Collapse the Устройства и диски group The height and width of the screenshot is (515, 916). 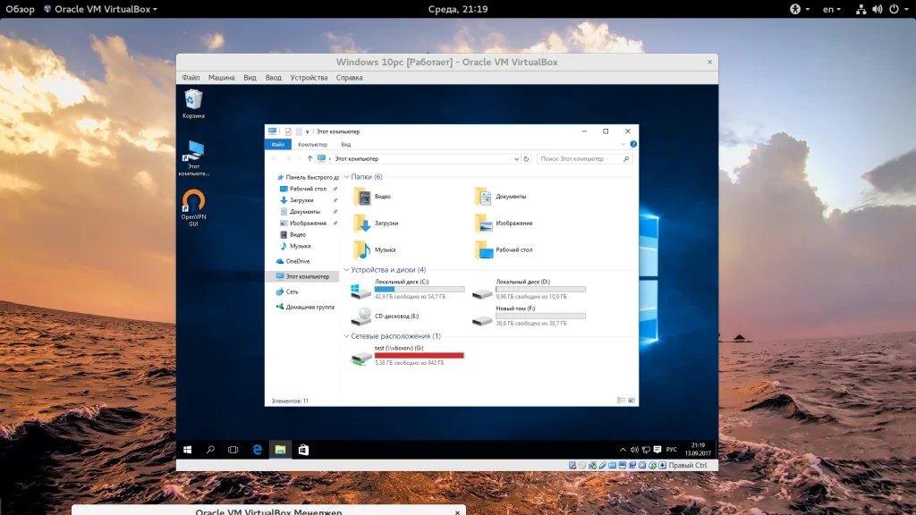click(347, 270)
